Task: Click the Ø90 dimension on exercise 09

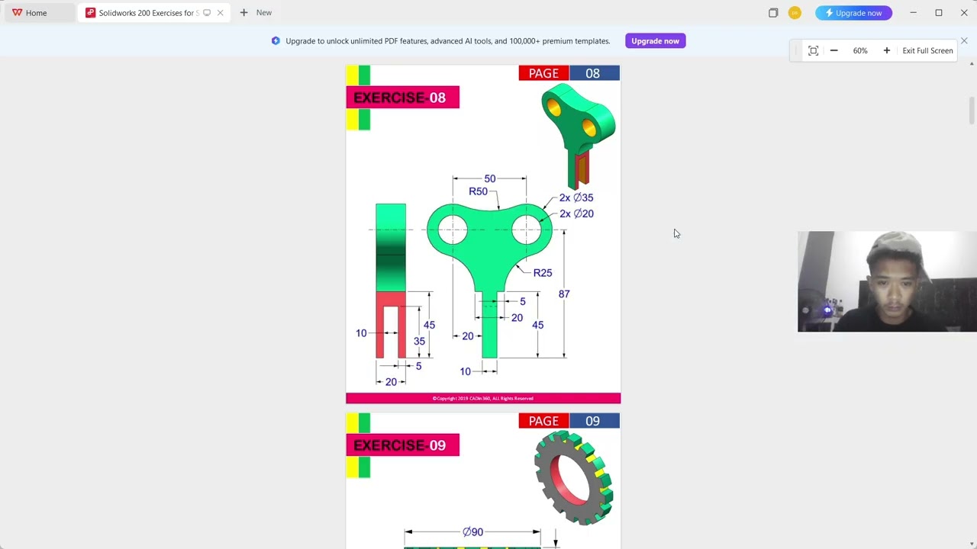Action: [472, 532]
